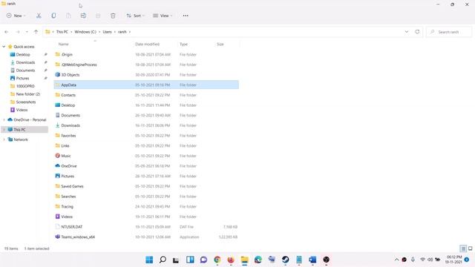Click This PC in the address path
This screenshot has height=267, width=475.
click(x=62, y=32)
